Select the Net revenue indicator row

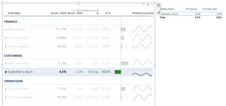tap(79, 29)
